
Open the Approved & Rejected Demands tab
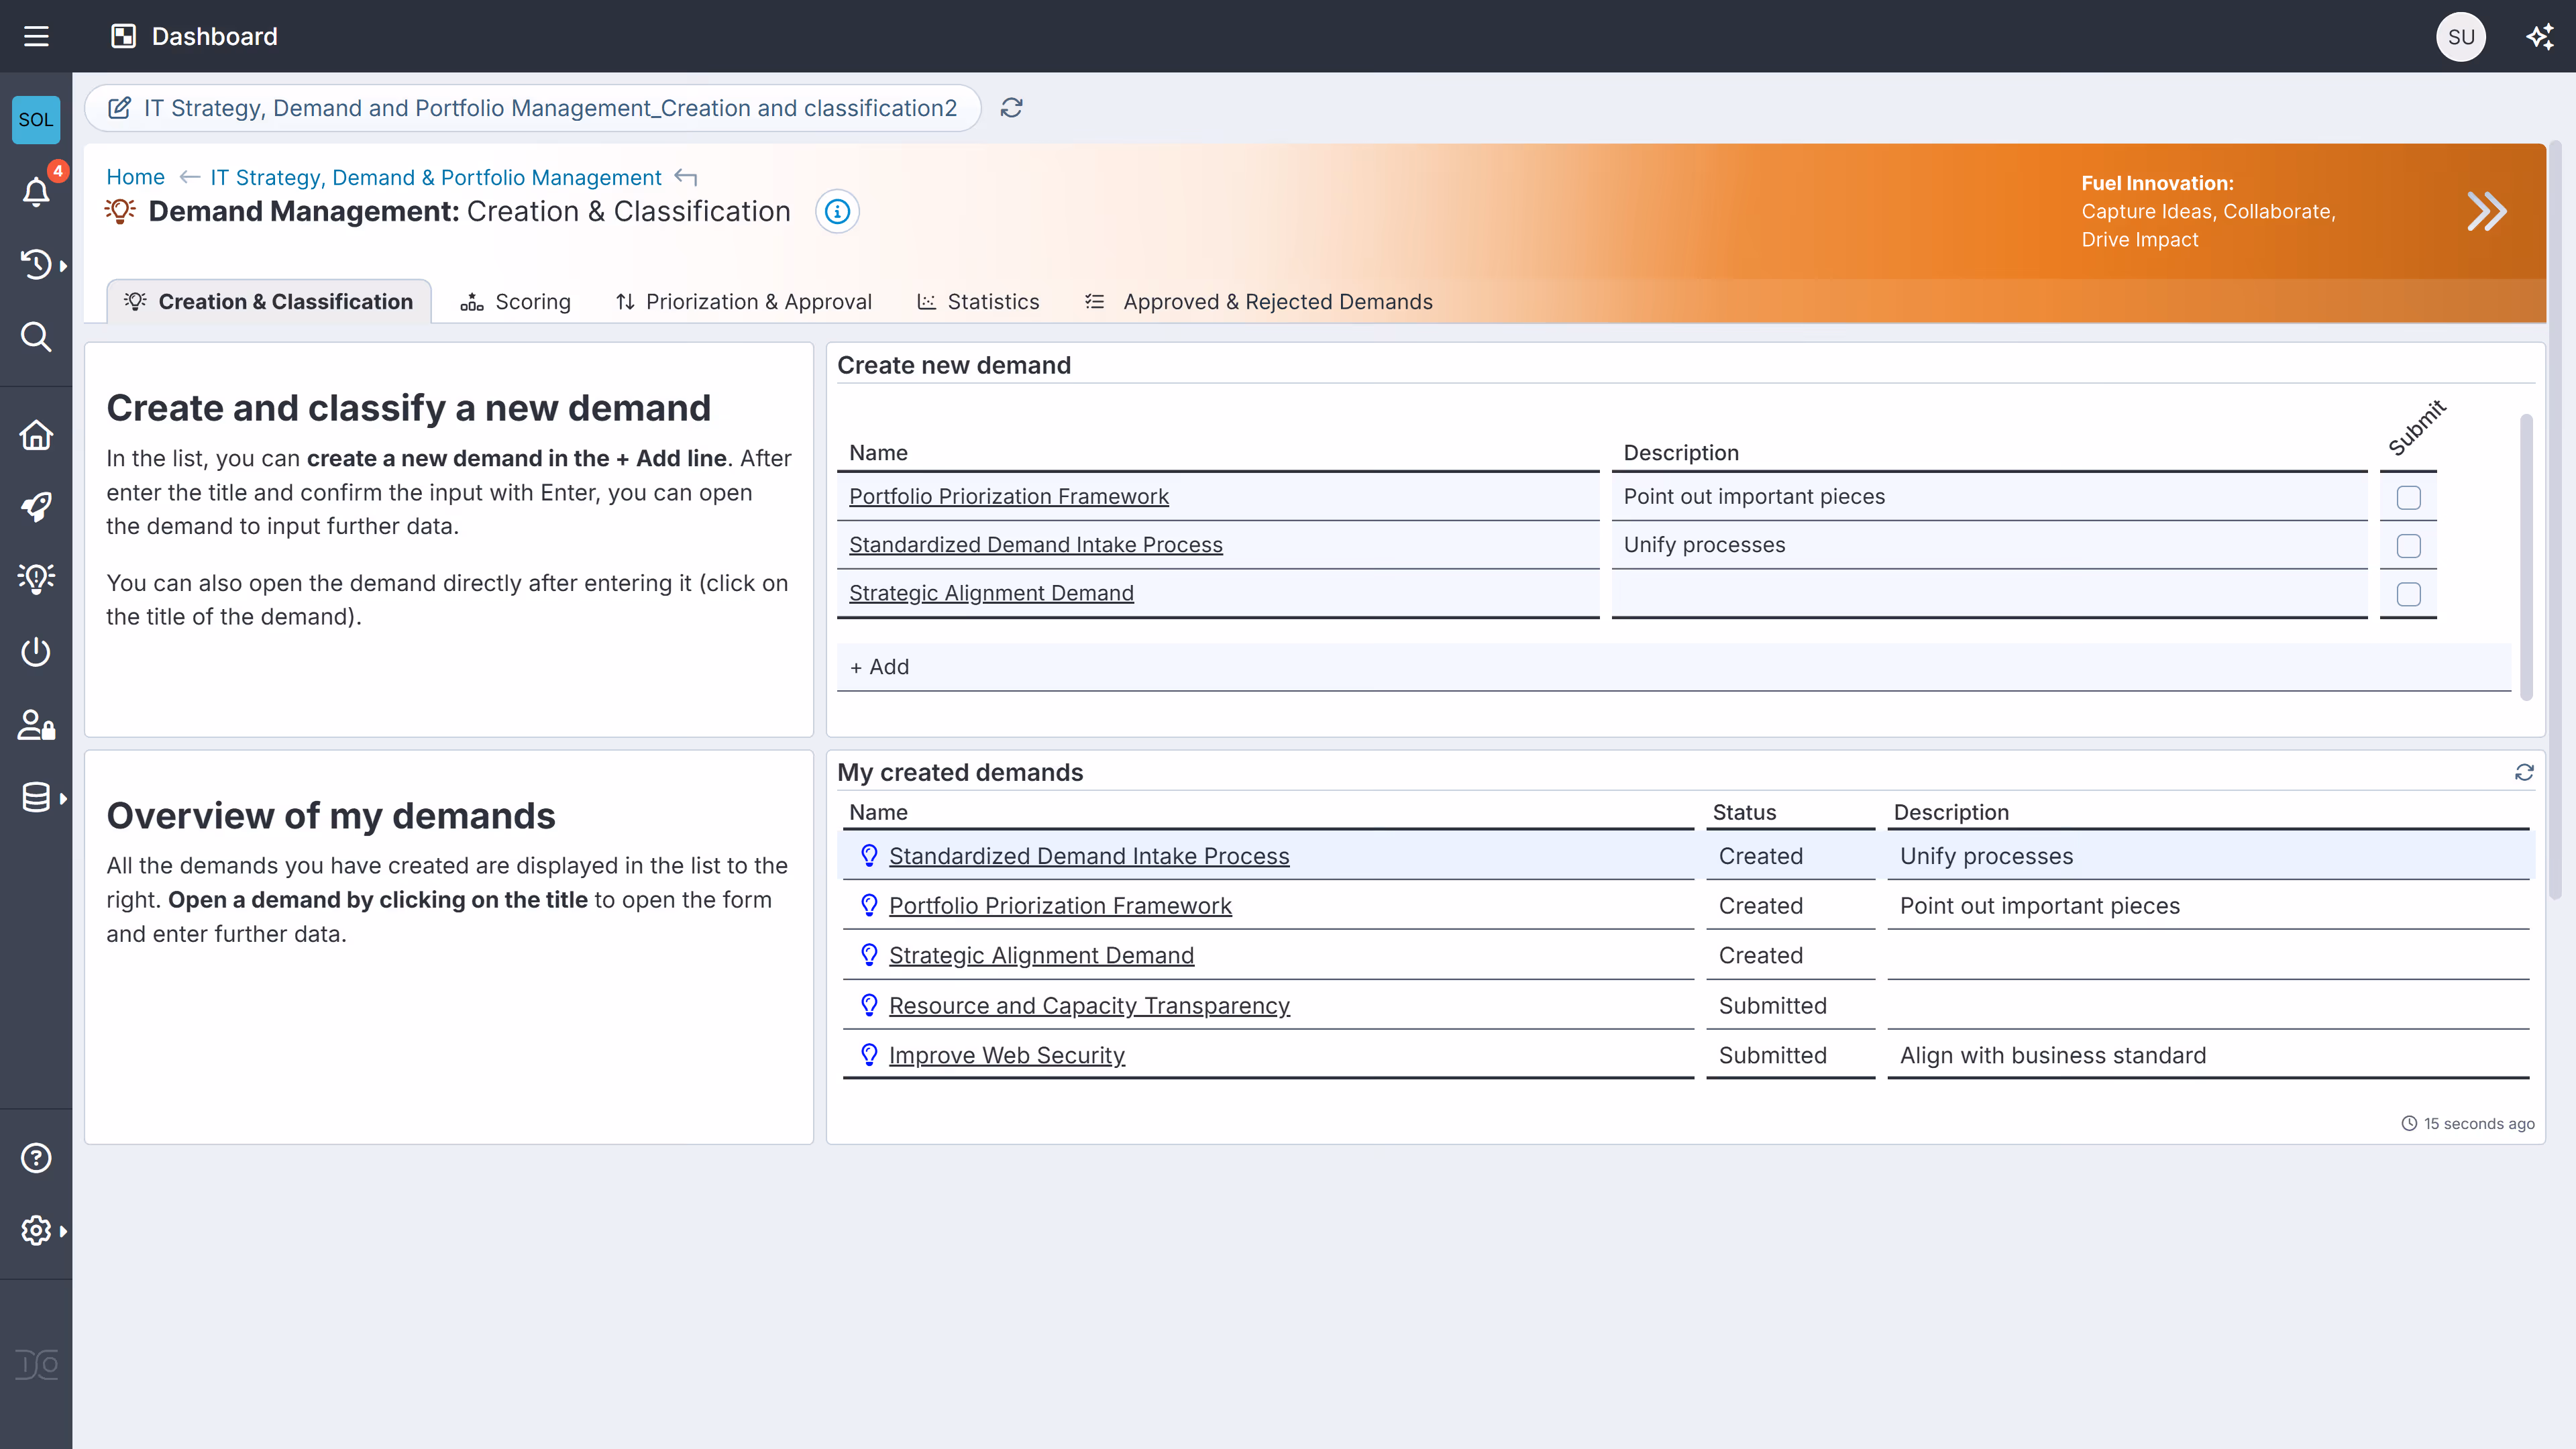click(x=1277, y=301)
